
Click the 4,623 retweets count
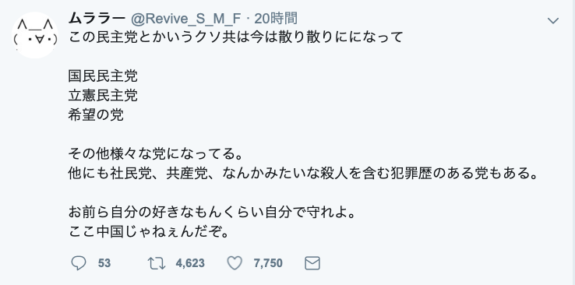[190, 263]
